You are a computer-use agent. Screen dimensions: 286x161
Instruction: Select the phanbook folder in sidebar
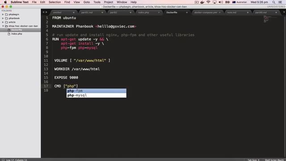(14, 18)
